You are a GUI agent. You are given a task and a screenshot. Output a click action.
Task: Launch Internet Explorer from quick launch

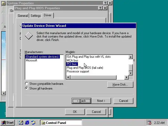click(27, 123)
